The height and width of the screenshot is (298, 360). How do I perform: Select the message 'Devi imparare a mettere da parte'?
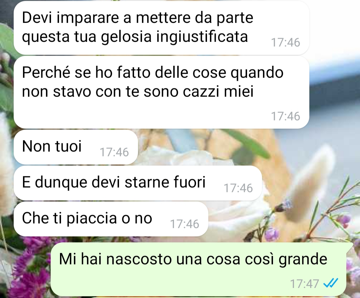click(161, 28)
